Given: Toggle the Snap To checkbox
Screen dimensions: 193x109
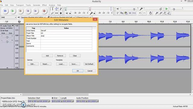Looking at the screenshot, I should click(26, 101).
